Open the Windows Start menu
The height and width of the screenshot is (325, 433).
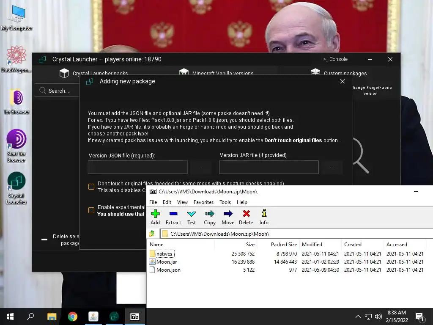coord(10,317)
